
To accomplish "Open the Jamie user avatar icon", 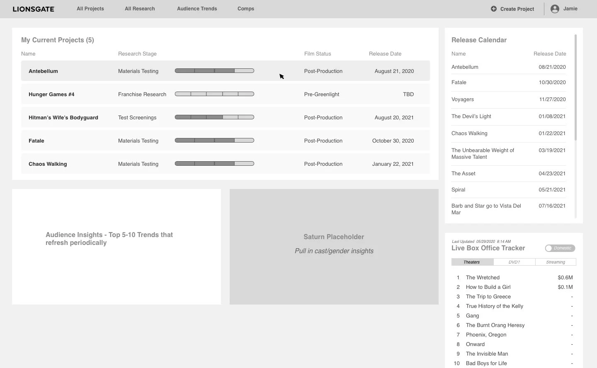I will (x=555, y=9).
